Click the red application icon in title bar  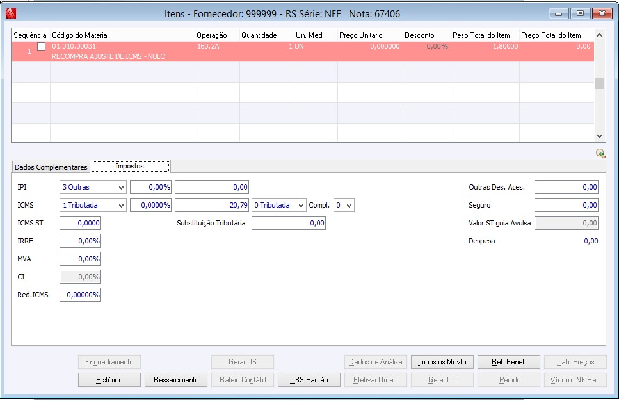[11, 13]
